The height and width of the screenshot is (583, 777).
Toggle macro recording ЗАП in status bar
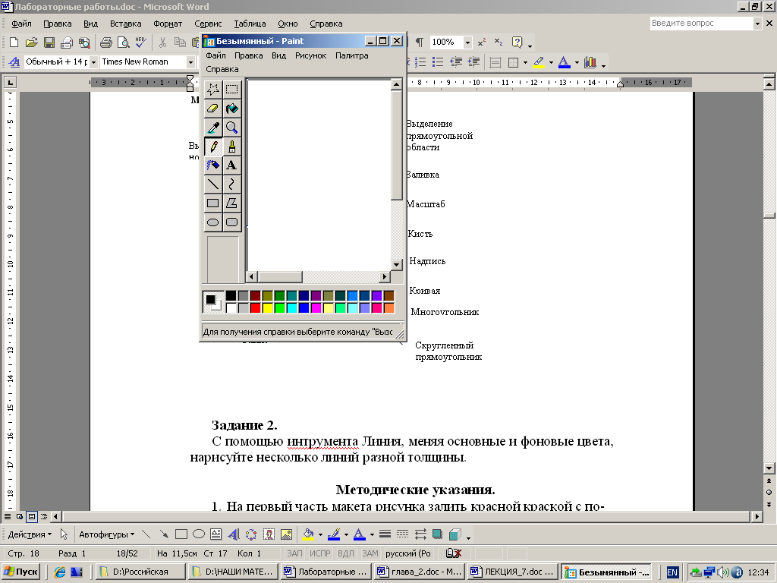294,553
